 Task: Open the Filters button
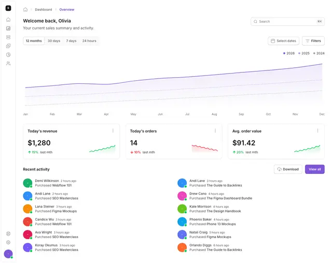click(x=313, y=41)
